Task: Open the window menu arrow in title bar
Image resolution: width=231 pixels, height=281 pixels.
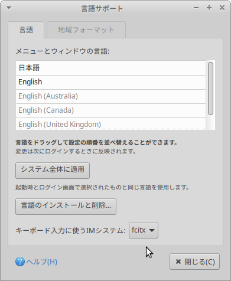Action: point(9,8)
